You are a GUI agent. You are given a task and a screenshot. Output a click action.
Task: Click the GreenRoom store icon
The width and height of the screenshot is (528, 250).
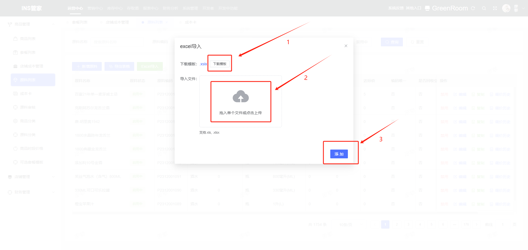[427, 8]
